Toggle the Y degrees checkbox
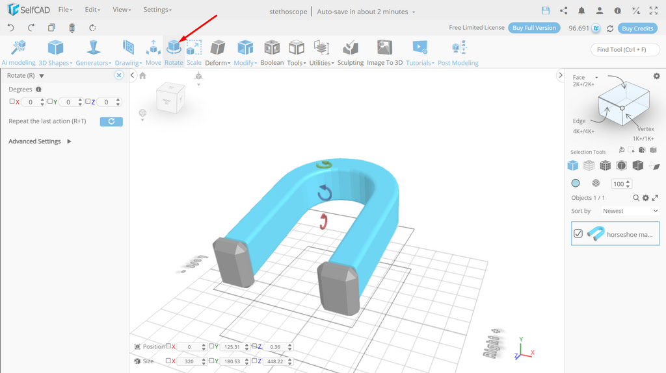 pos(49,101)
